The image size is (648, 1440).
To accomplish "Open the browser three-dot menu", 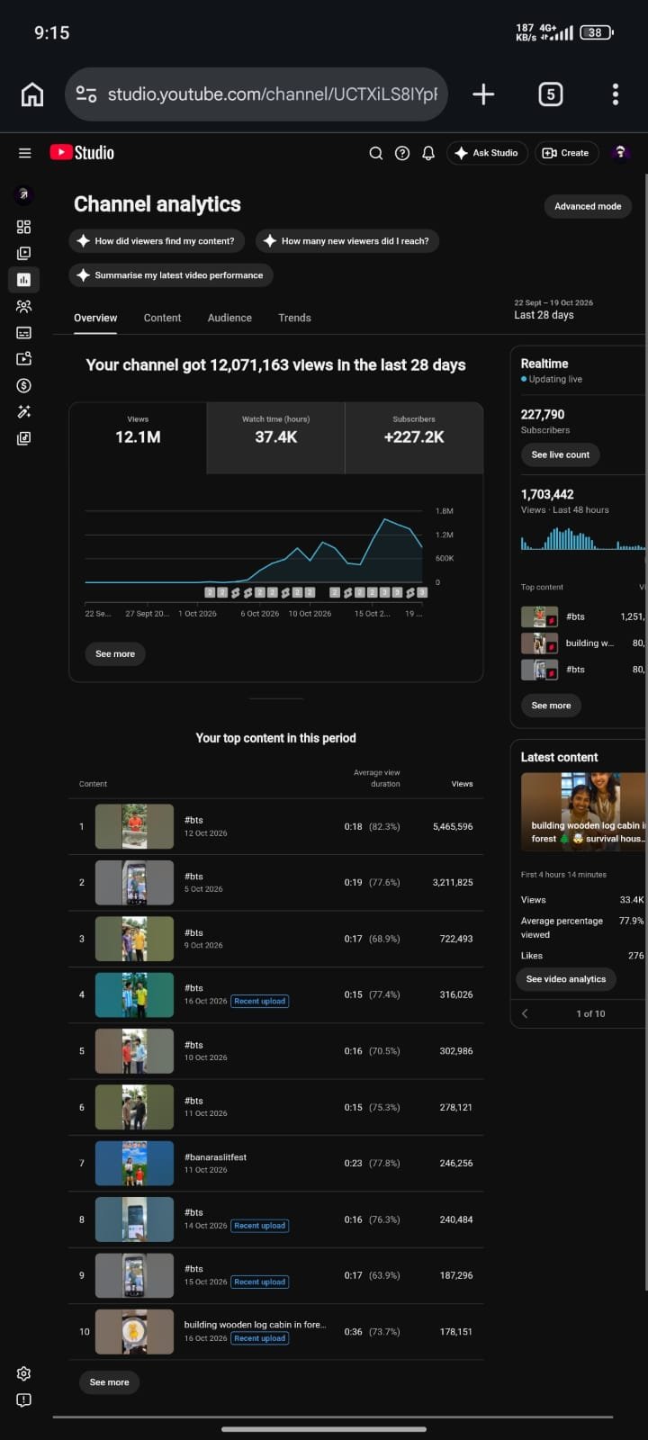I will 616,94.
